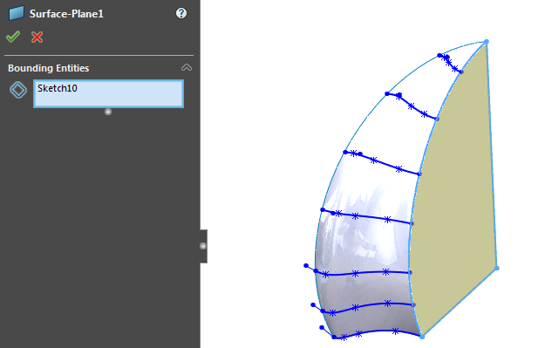Pick the bottom corner vertex of the beige face
Viewport: 552px width, 348px height.
[x=422, y=337]
